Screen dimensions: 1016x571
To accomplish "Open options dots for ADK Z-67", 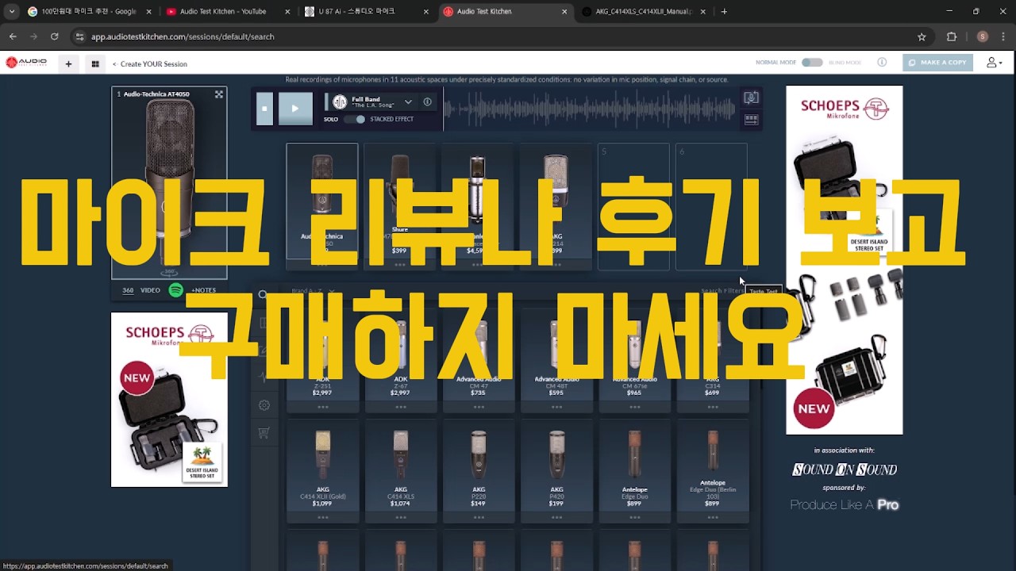I will click(400, 407).
